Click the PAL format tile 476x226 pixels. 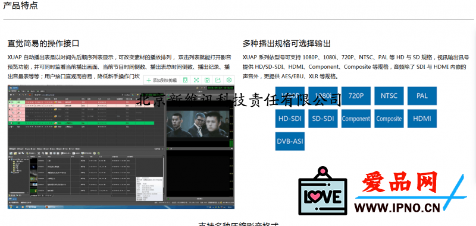422,96
